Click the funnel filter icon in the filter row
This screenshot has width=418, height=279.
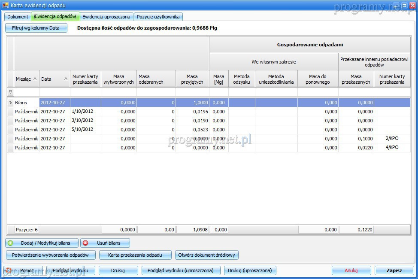tap(10, 92)
